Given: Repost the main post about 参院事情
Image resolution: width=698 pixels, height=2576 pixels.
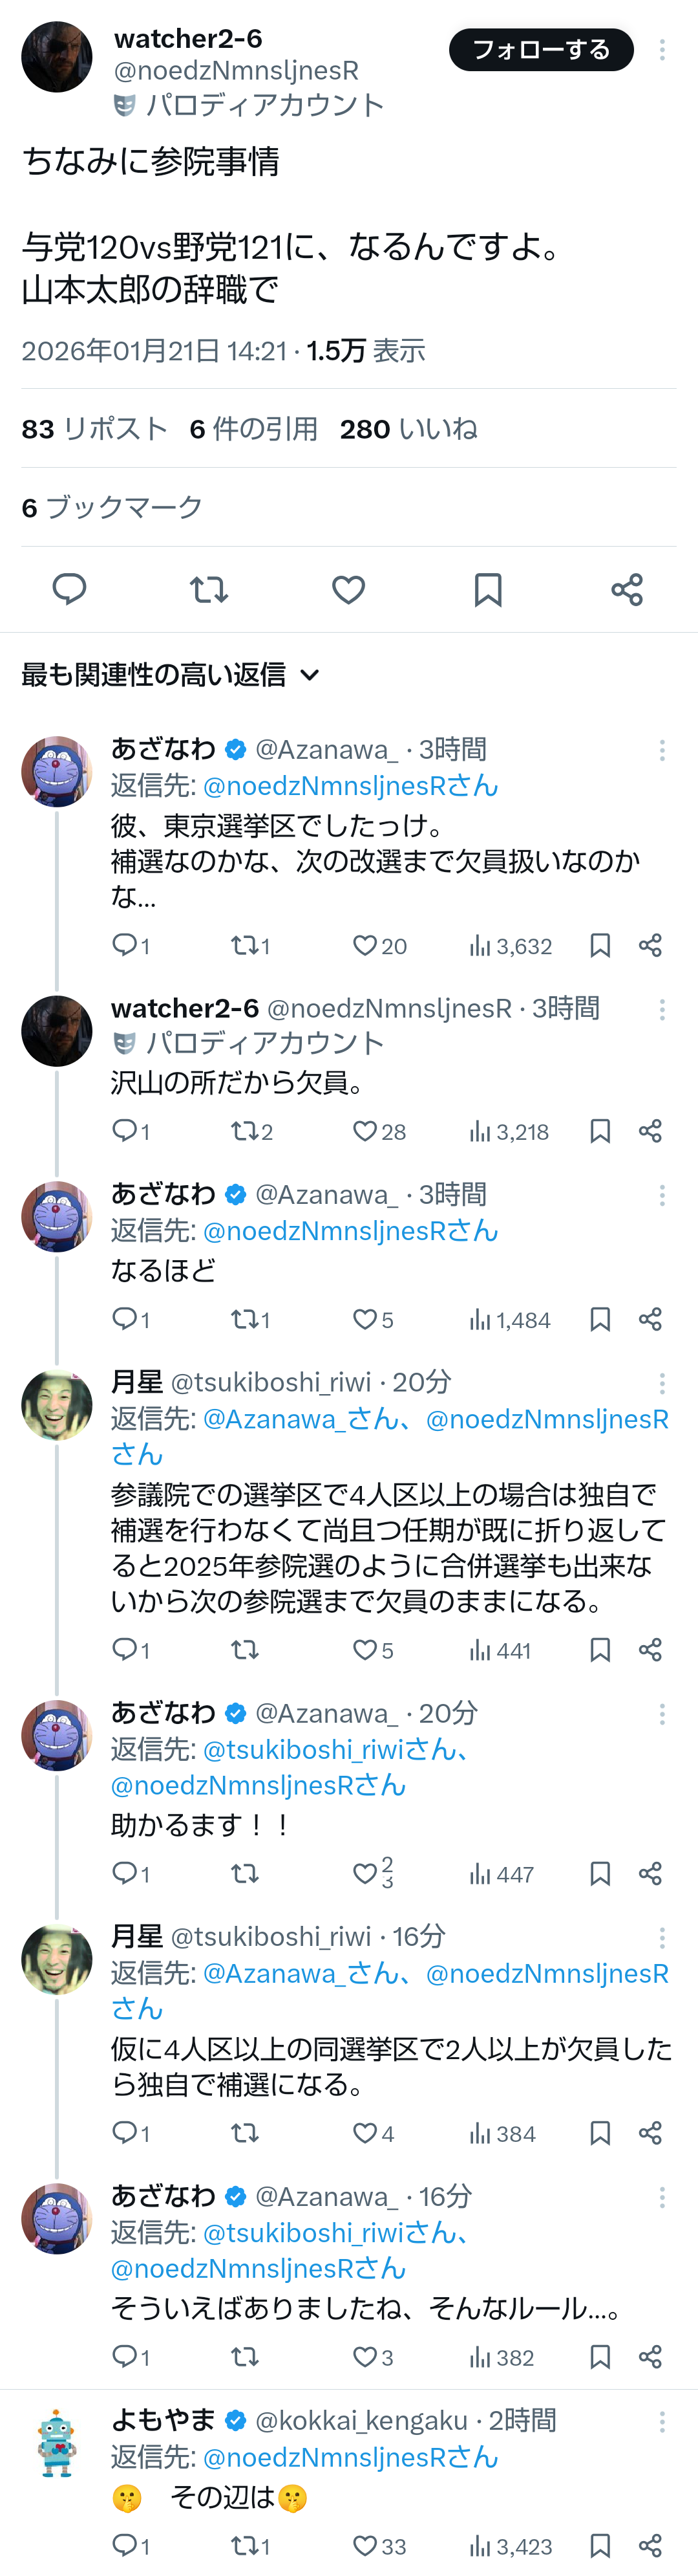Looking at the screenshot, I should point(209,589).
